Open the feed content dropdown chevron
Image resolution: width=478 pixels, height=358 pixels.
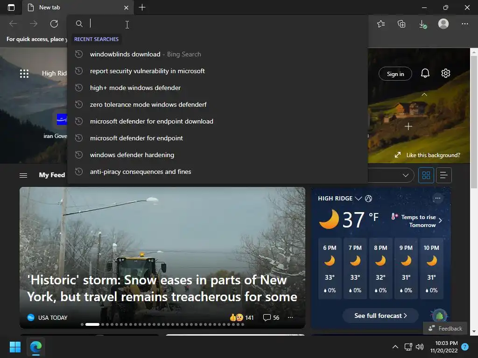click(405, 175)
